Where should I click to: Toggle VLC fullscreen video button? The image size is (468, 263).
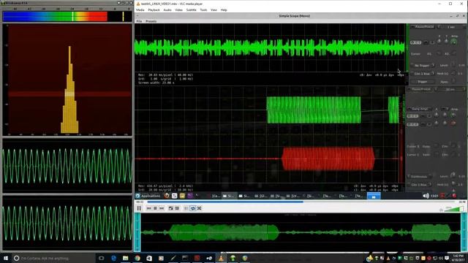[x=170, y=208]
